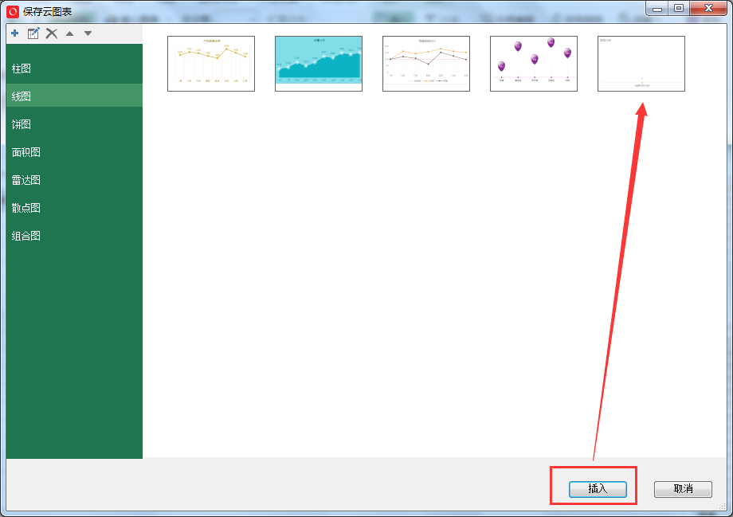The image size is (733, 517).
Task: Move category down with down arrow
Action: point(88,33)
